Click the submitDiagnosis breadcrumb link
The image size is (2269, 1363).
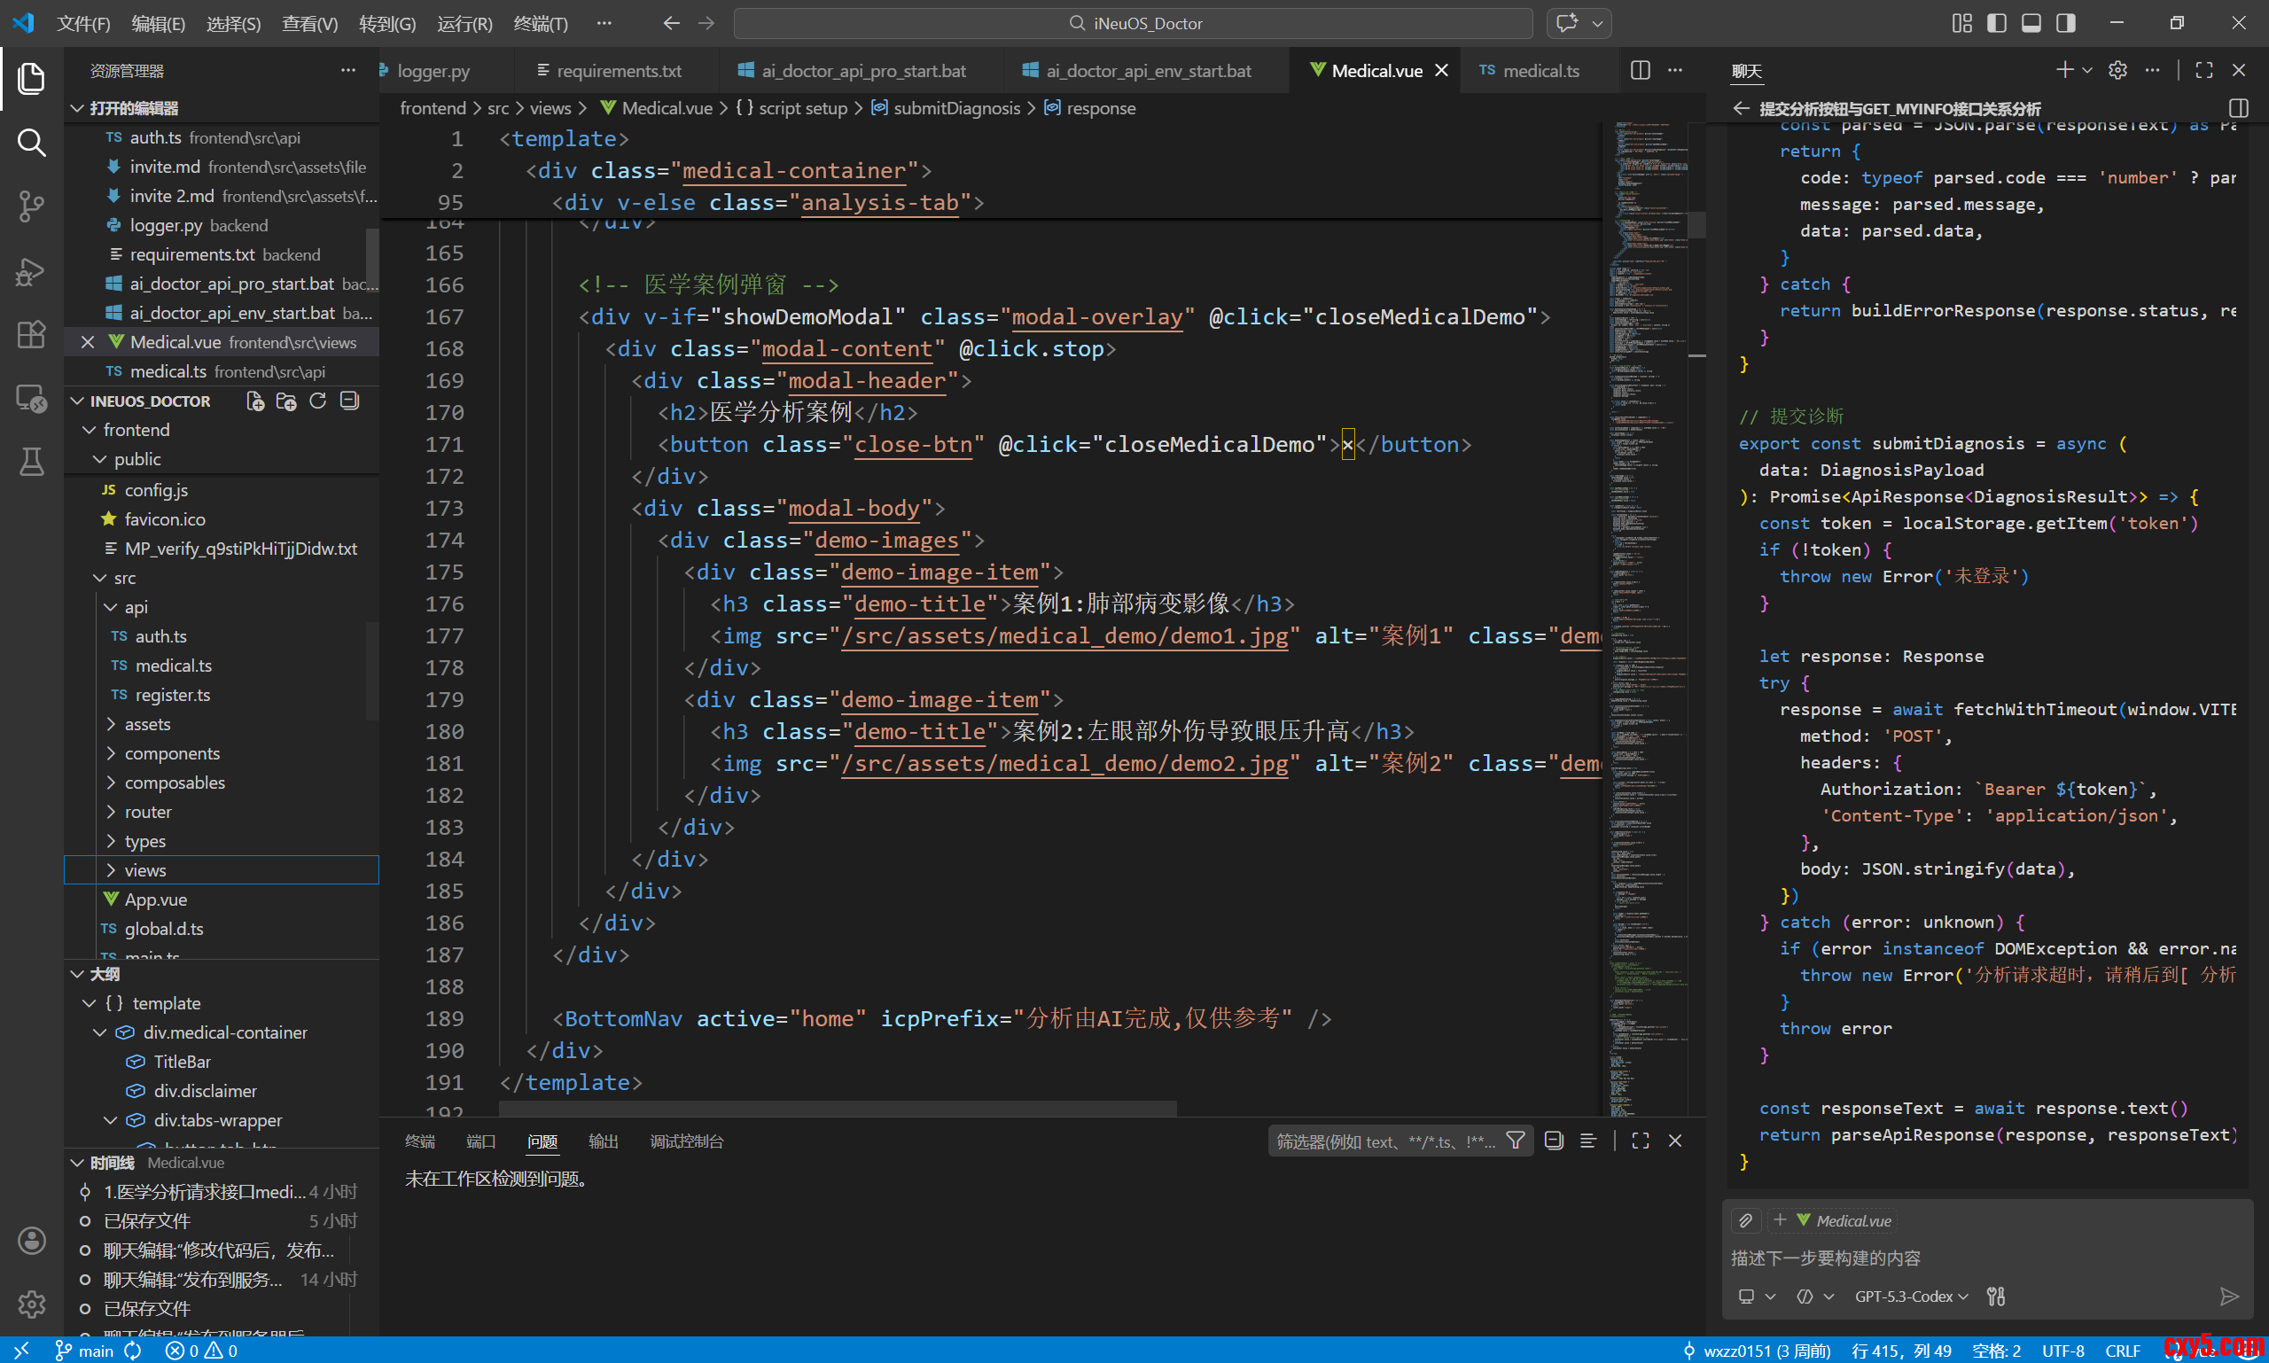(955, 108)
